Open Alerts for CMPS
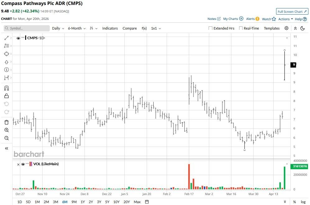Screen dimensions: 310x205 tap(252, 19)
